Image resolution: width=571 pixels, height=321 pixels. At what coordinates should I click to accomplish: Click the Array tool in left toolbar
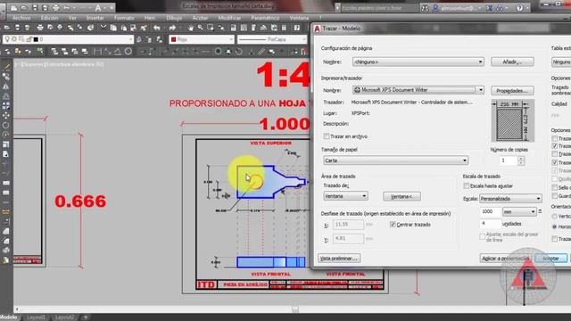(6, 105)
